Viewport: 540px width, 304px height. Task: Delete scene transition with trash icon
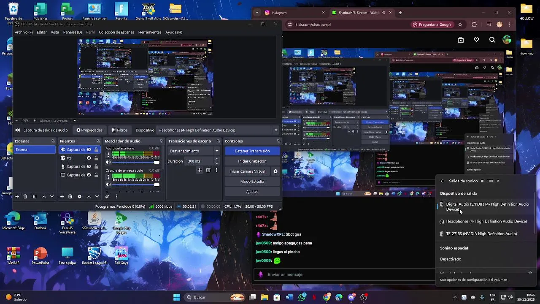pyautogui.click(x=208, y=170)
